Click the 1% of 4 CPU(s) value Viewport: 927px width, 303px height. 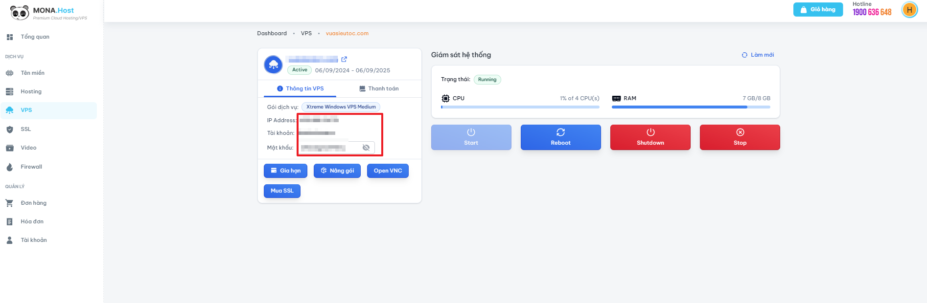[x=579, y=99]
